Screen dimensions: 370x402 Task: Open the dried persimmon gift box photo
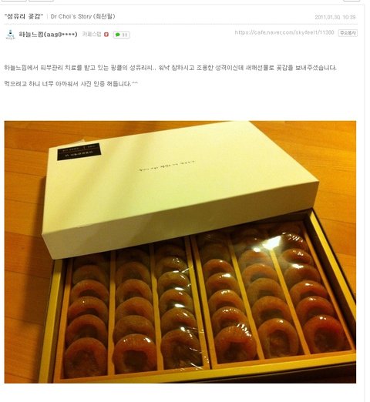[x=180, y=252]
